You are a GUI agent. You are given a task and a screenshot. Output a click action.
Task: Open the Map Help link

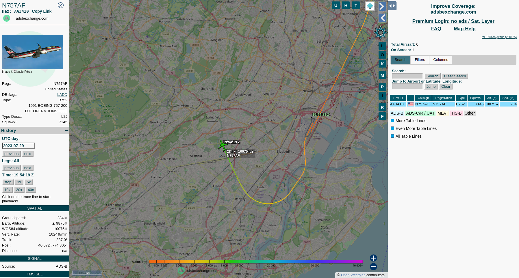coord(464,29)
